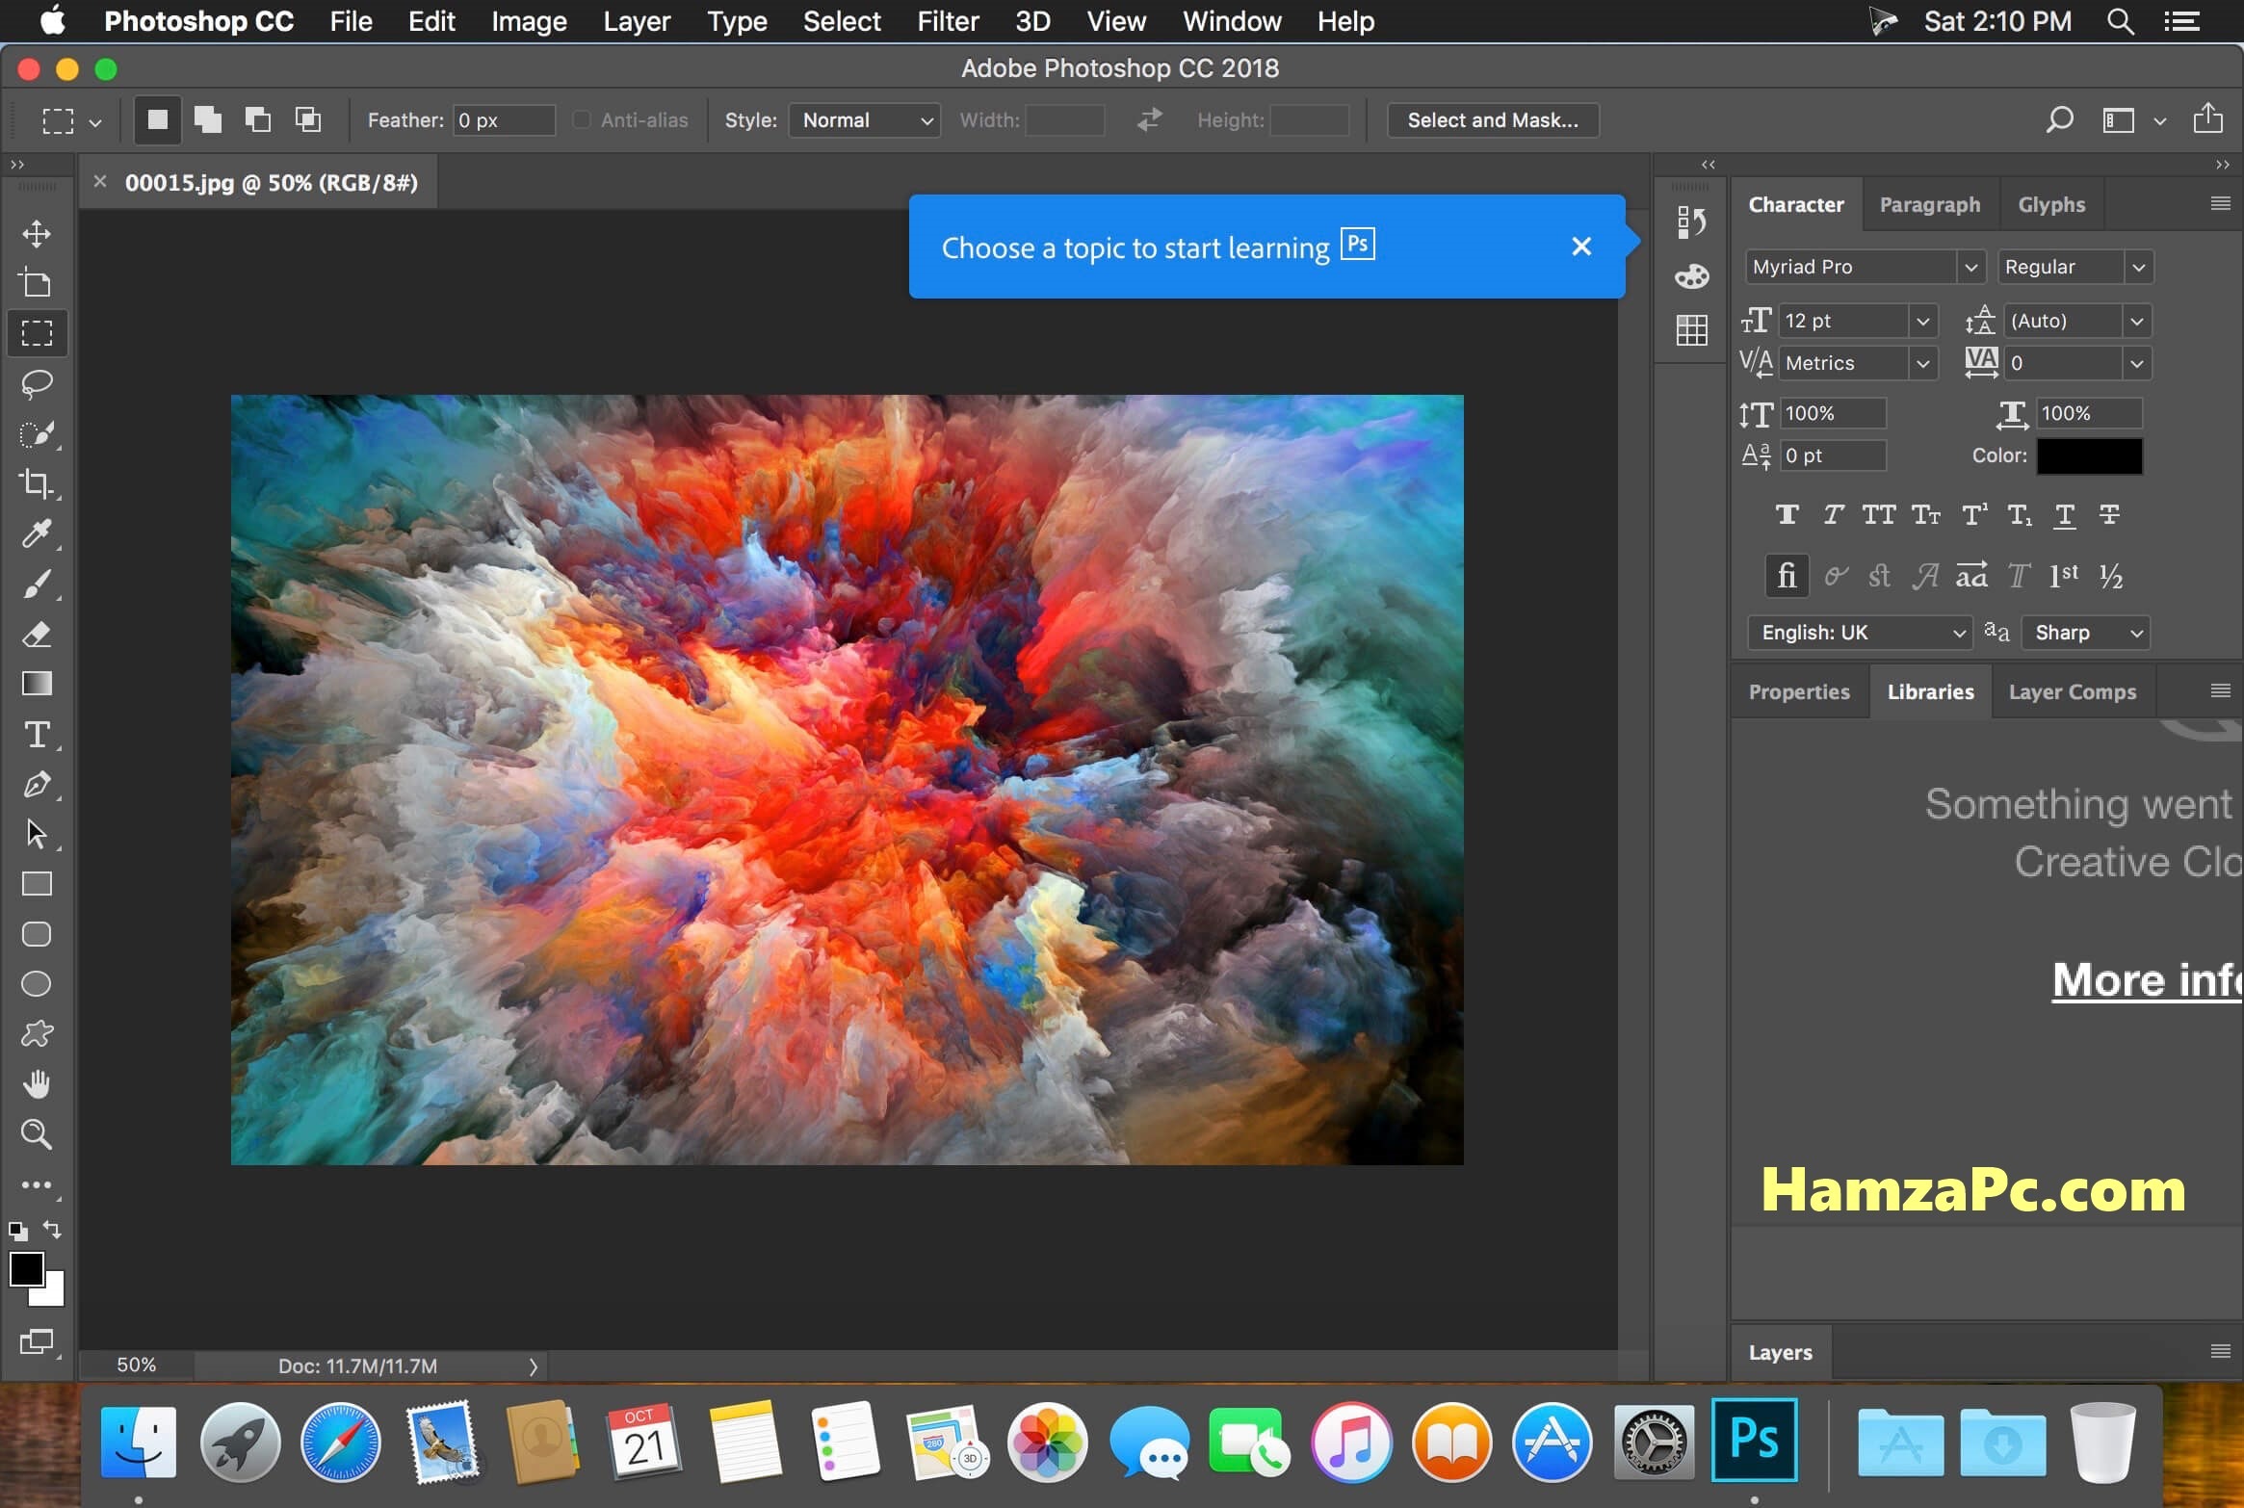
Task: Dismiss the Choose a topic dialog
Action: [x=1580, y=247]
